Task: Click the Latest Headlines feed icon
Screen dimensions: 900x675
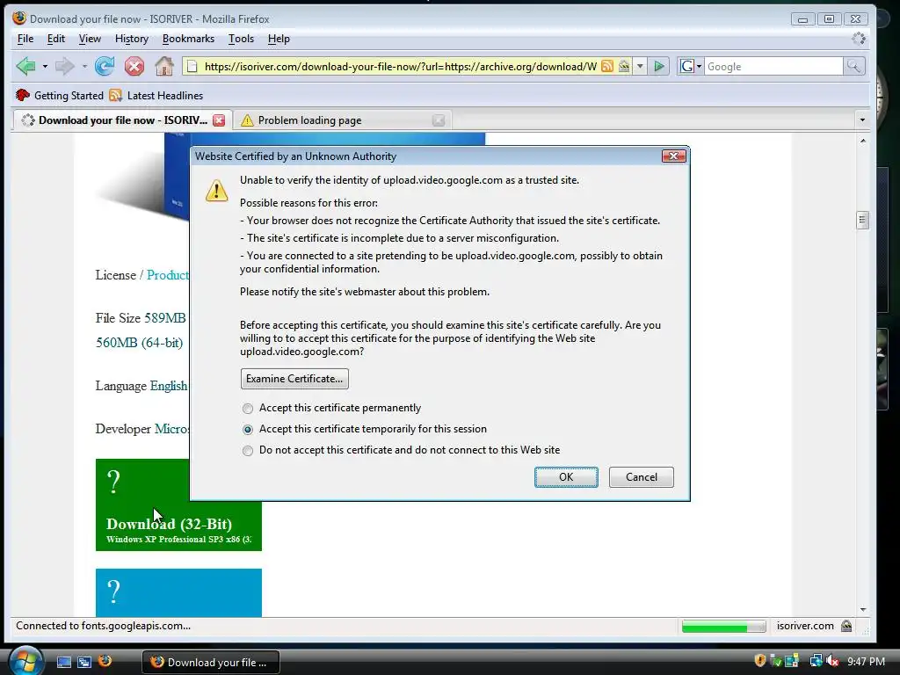Action: 115,95
